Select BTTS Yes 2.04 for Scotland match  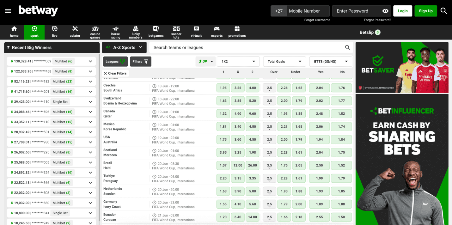(320, 153)
